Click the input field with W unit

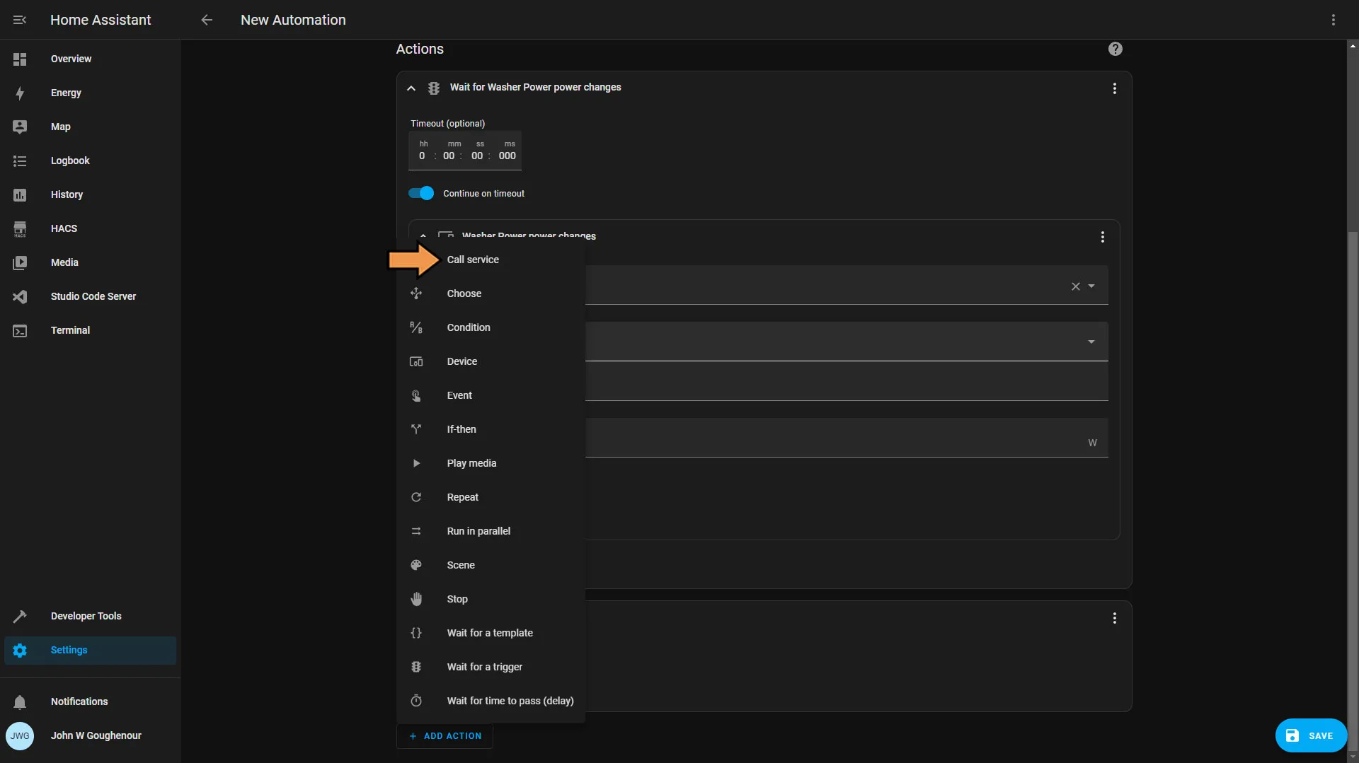tap(847, 438)
